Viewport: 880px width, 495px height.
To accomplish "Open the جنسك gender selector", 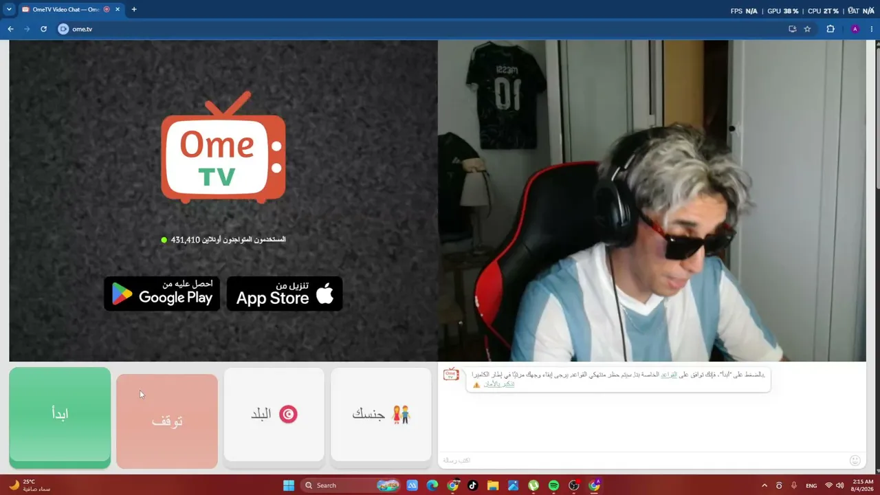I will pos(381,415).
